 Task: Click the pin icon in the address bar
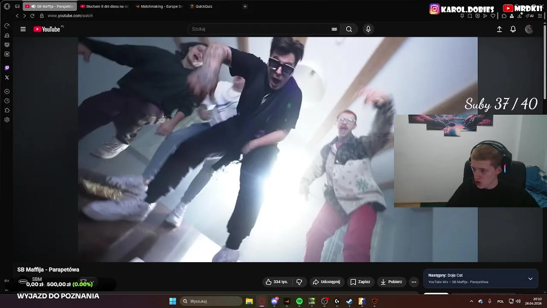[x=462, y=16]
